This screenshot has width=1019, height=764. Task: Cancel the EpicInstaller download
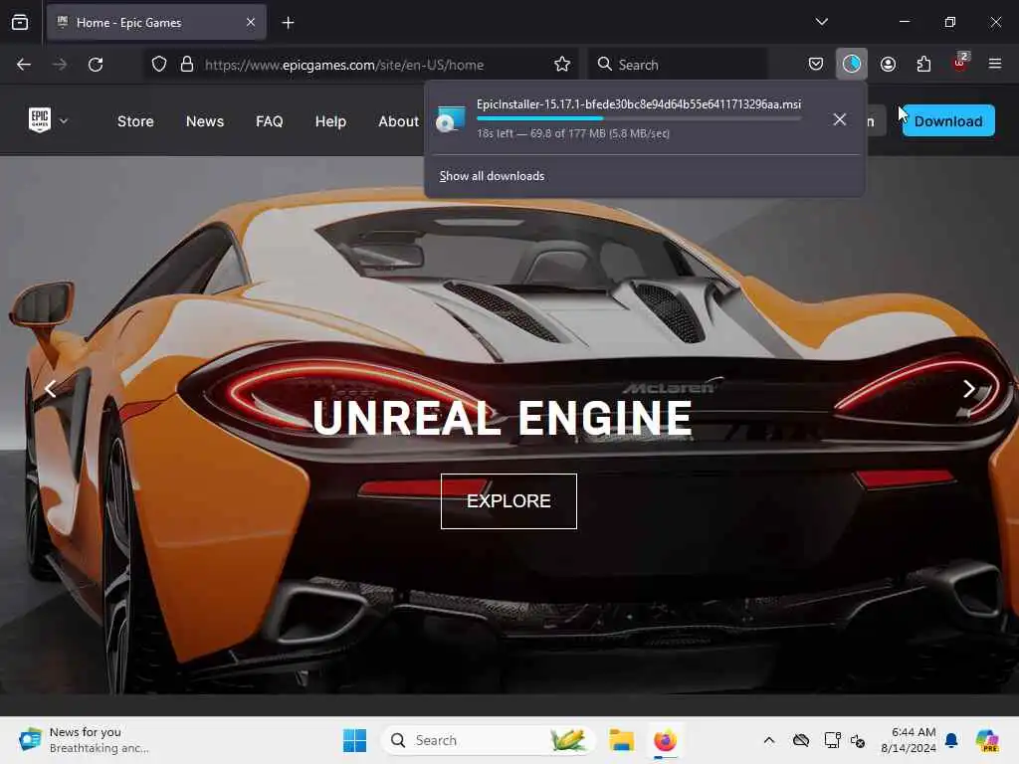(x=840, y=119)
